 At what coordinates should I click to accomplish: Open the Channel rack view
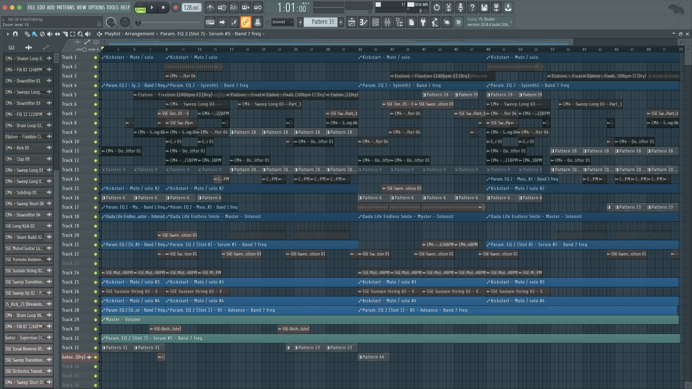click(376, 22)
